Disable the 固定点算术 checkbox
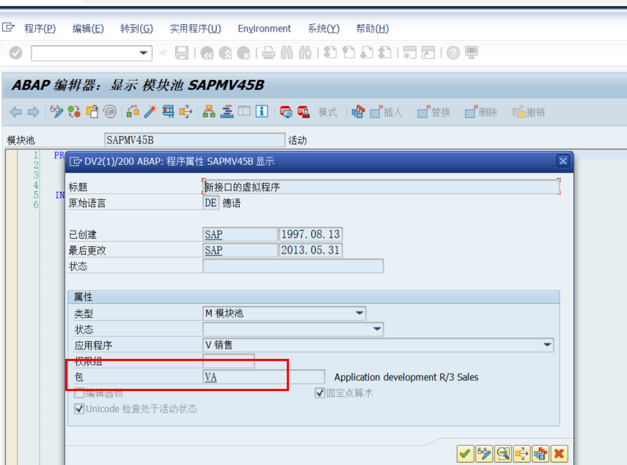This screenshot has width=627, height=465. coord(320,393)
